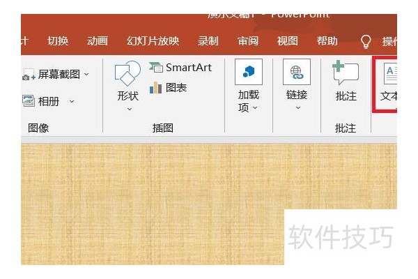Click the 相册 photo album icon
This screenshot has width=418, height=279.
tap(29, 101)
